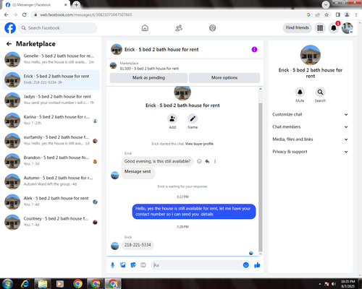Open Genelle conversation
Viewport: 362px width, 289px height.
[51, 59]
